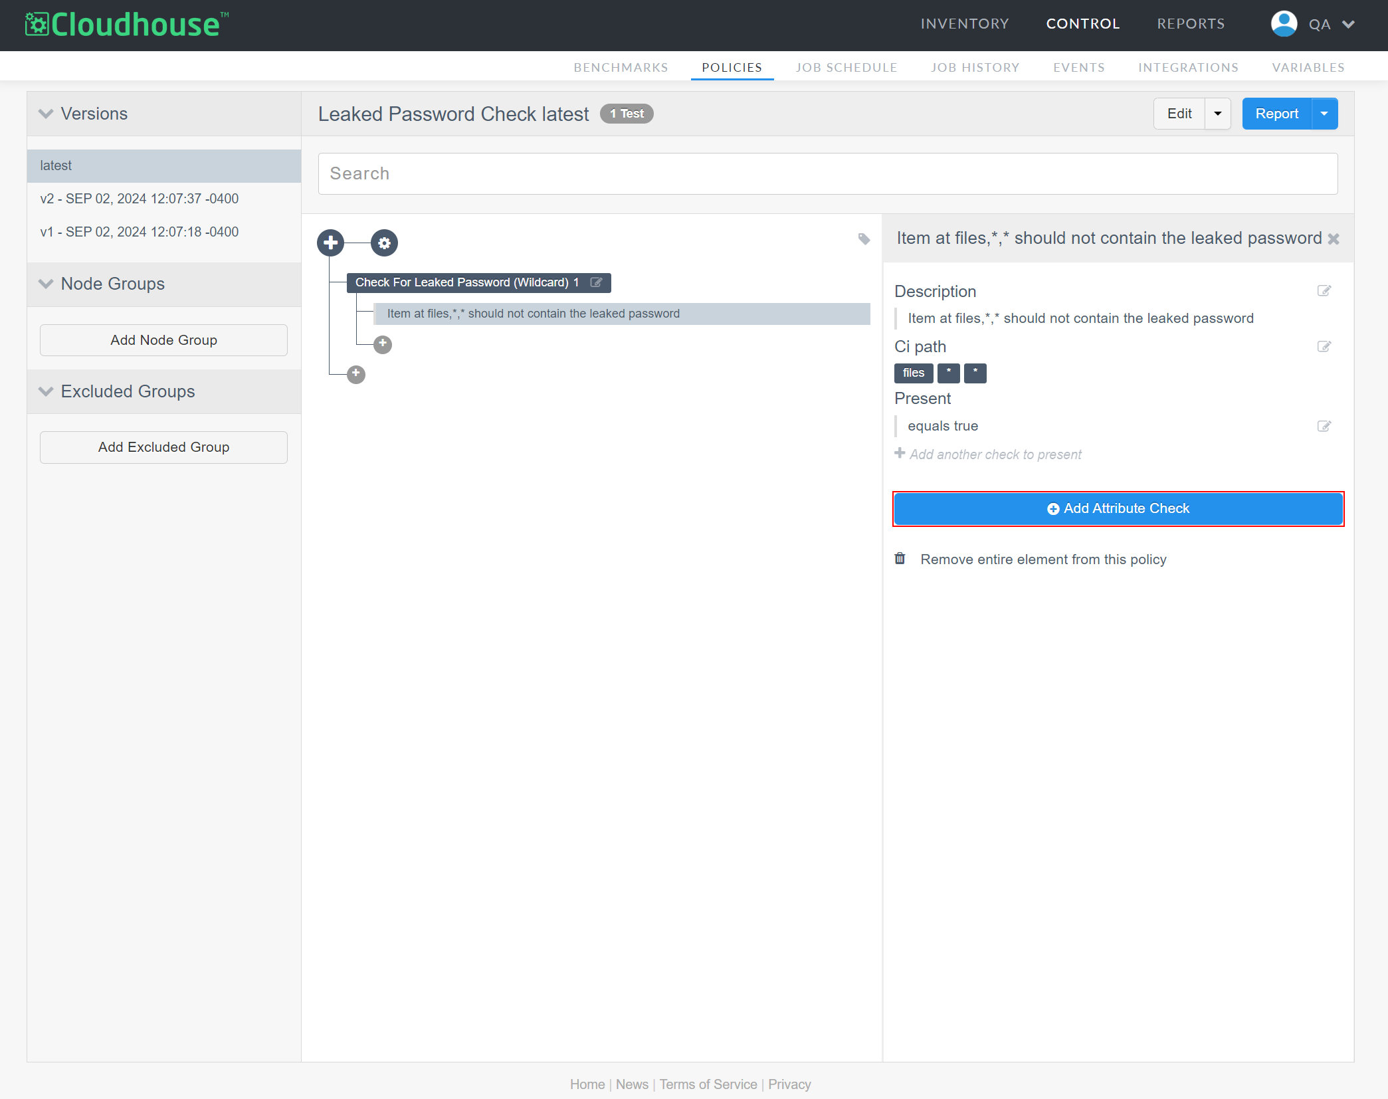This screenshot has width=1388, height=1099.
Task: Click Add Excluded Group button
Action: 163,447
